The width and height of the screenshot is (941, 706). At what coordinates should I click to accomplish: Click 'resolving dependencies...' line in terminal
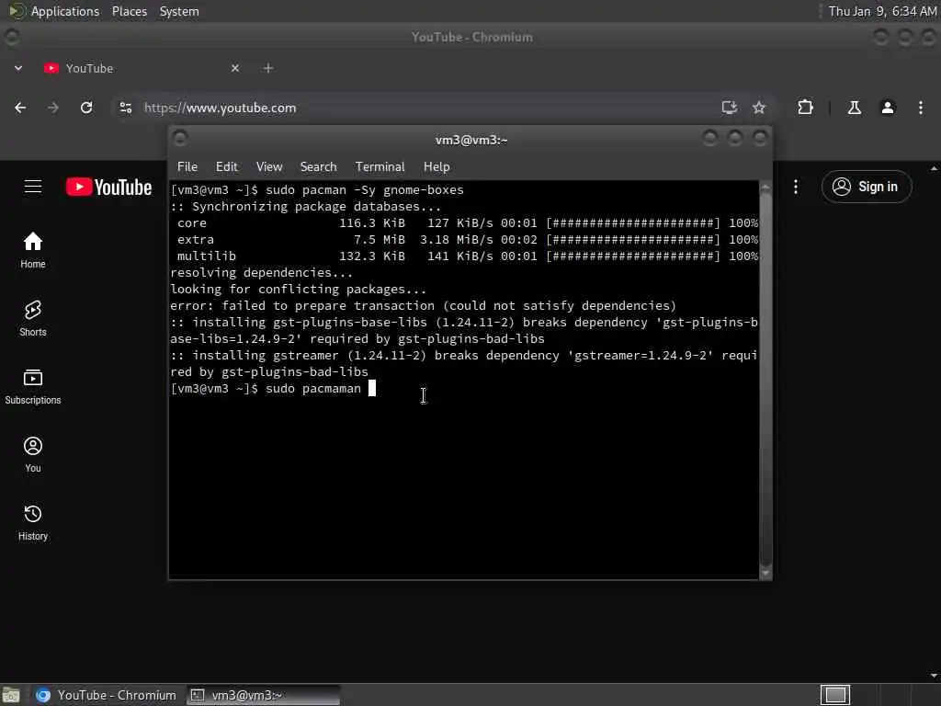pos(262,272)
